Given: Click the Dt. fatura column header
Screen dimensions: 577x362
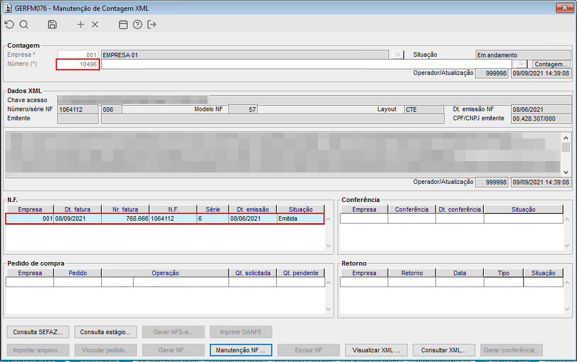Looking at the screenshot, I should point(78,209).
